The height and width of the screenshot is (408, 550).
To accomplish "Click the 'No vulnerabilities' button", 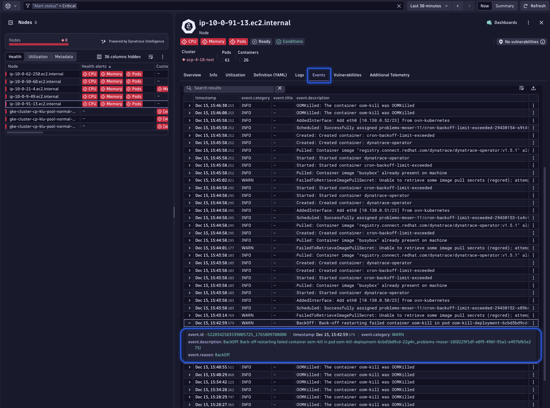I will coord(521,41).
